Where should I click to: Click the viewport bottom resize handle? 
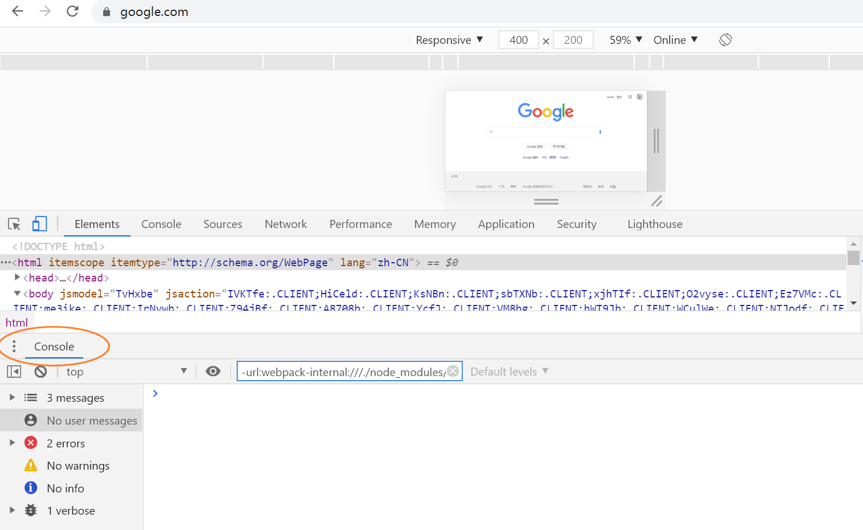point(546,201)
